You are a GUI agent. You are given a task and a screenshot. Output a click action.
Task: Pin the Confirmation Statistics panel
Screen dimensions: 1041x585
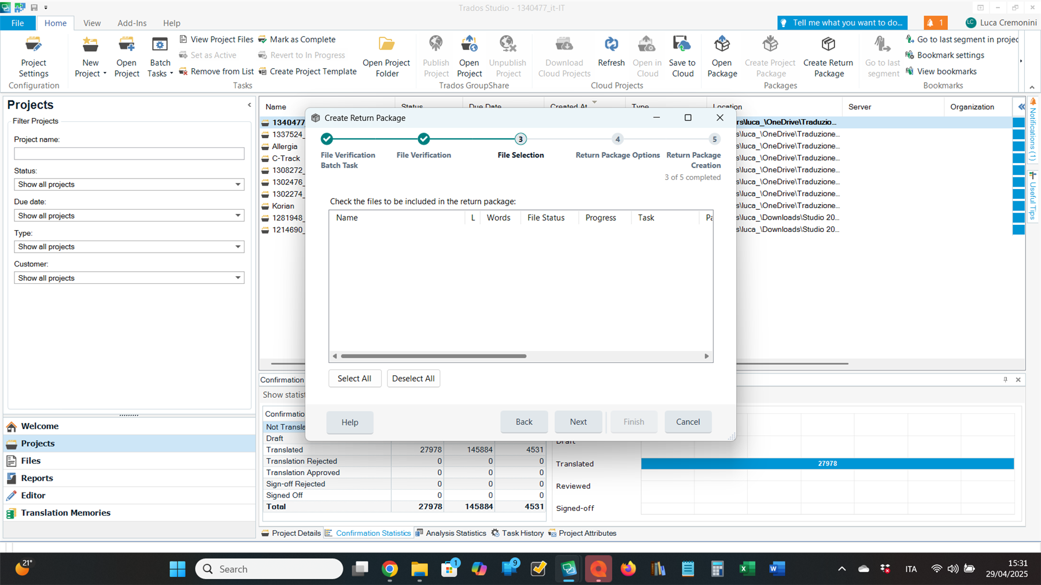pos(1005,380)
